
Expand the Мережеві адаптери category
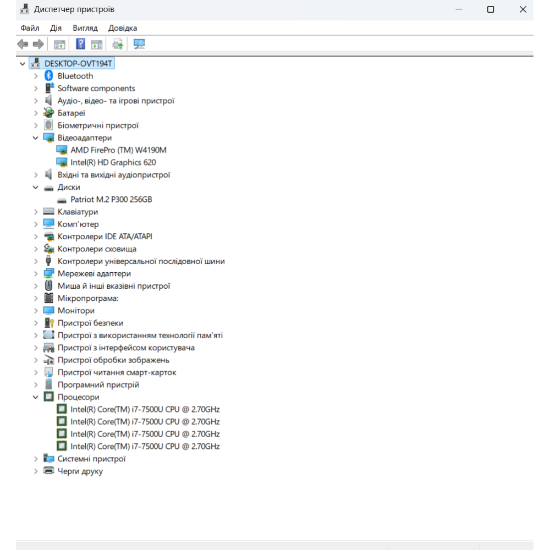click(x=36, y=273)
